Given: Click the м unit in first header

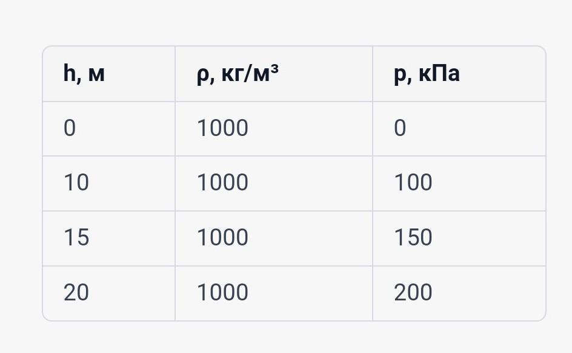Looking at the screenshot, I should [x=97, y=74].
